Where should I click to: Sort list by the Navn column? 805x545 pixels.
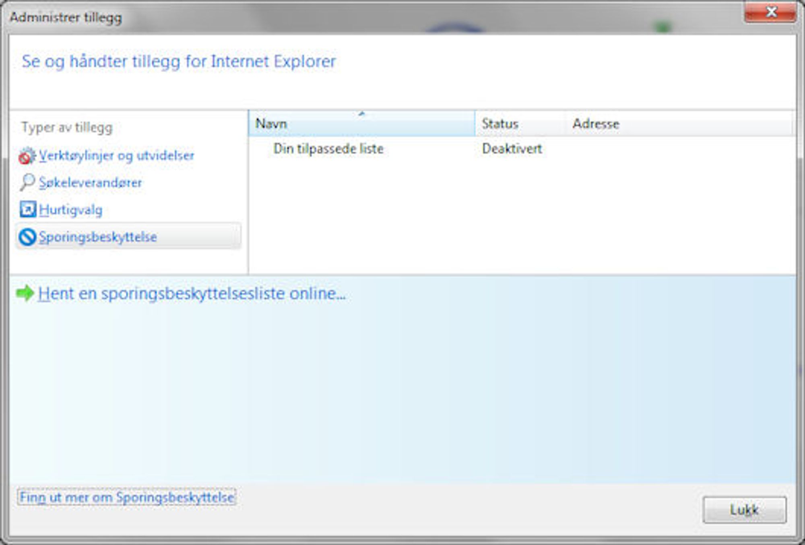pyautogui.click(x=361, y=124)
